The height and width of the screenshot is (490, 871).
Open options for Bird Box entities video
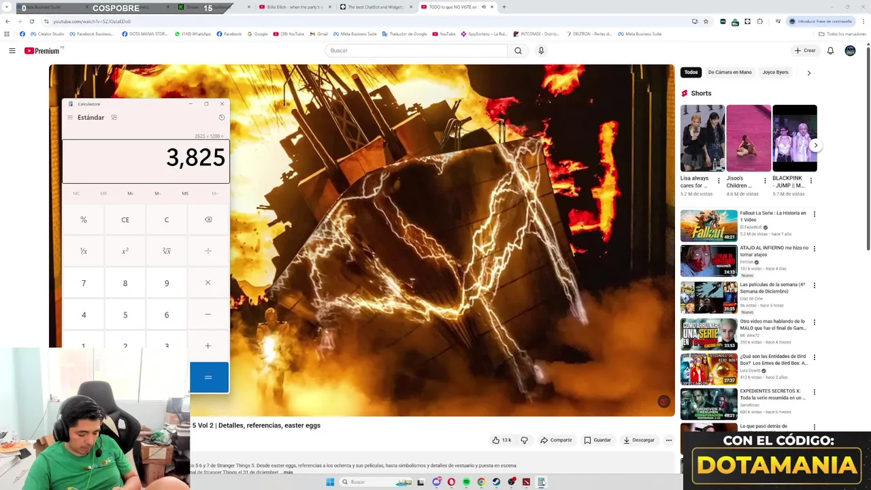[x=814, y=357]
